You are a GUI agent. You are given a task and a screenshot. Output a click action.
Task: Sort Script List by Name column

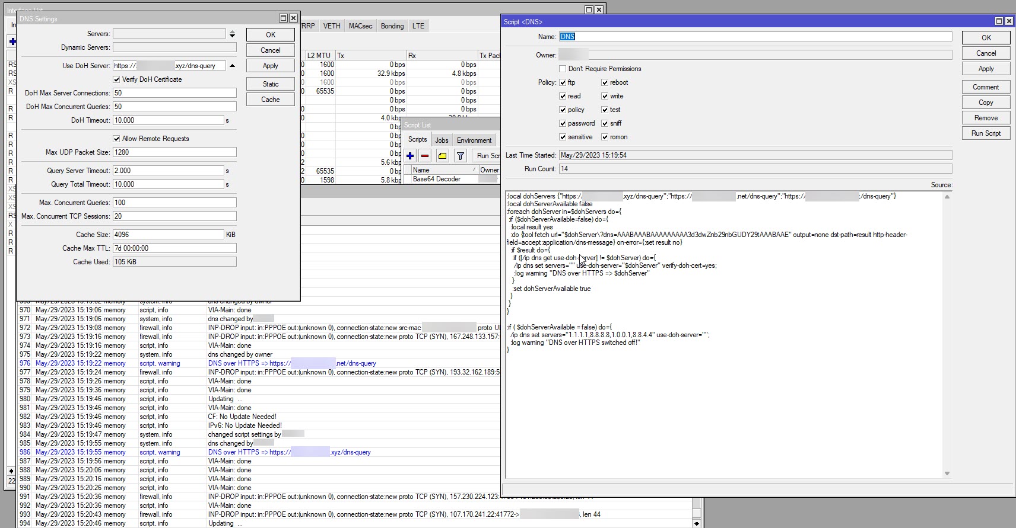[x=444, y=170]
